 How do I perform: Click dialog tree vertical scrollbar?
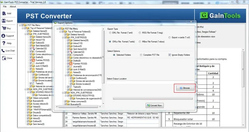point(104,67)
